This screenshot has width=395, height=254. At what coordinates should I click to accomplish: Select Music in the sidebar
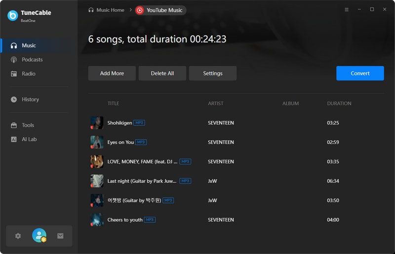[x=29, y=45]
